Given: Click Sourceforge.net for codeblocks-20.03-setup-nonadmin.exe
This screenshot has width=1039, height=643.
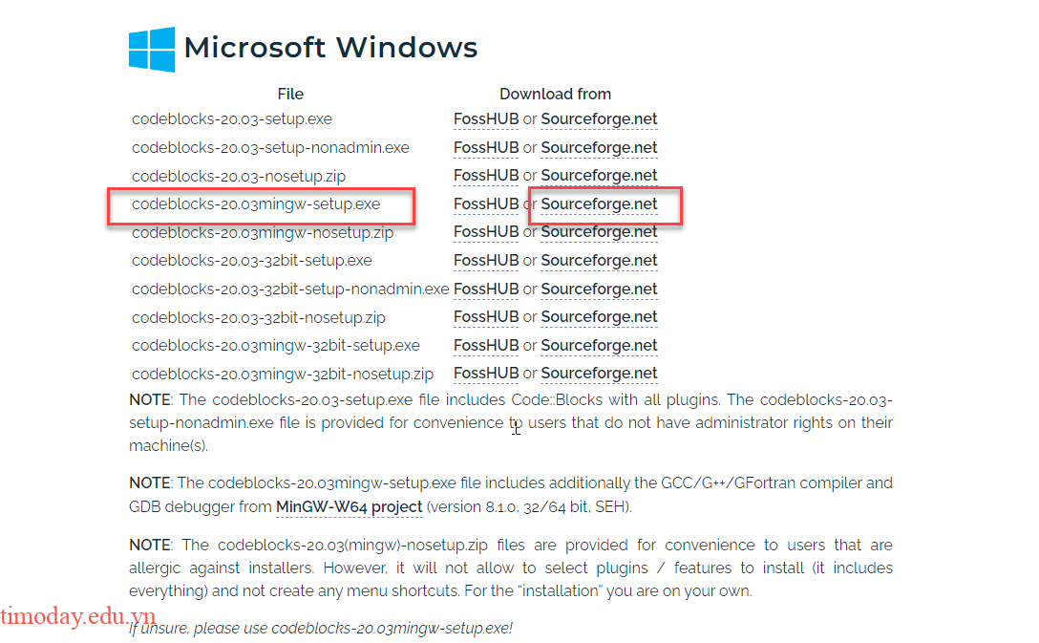Looking at the screenshot, I should click(x=599, y=148).
